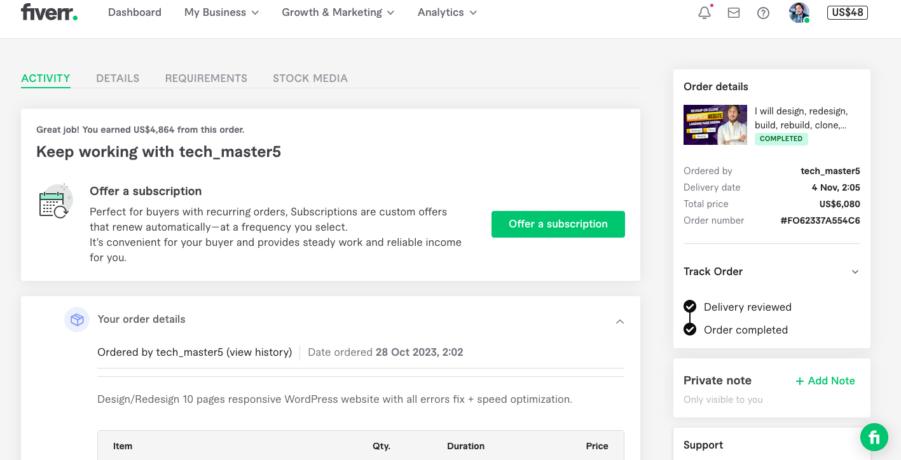Open the Growth & Marketing dropdown

(x=338, y=12)
